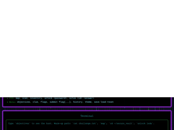174x130 pixels.
Task: Click the 'inventory' command in the CTF list
Action: tap(36, 98)
